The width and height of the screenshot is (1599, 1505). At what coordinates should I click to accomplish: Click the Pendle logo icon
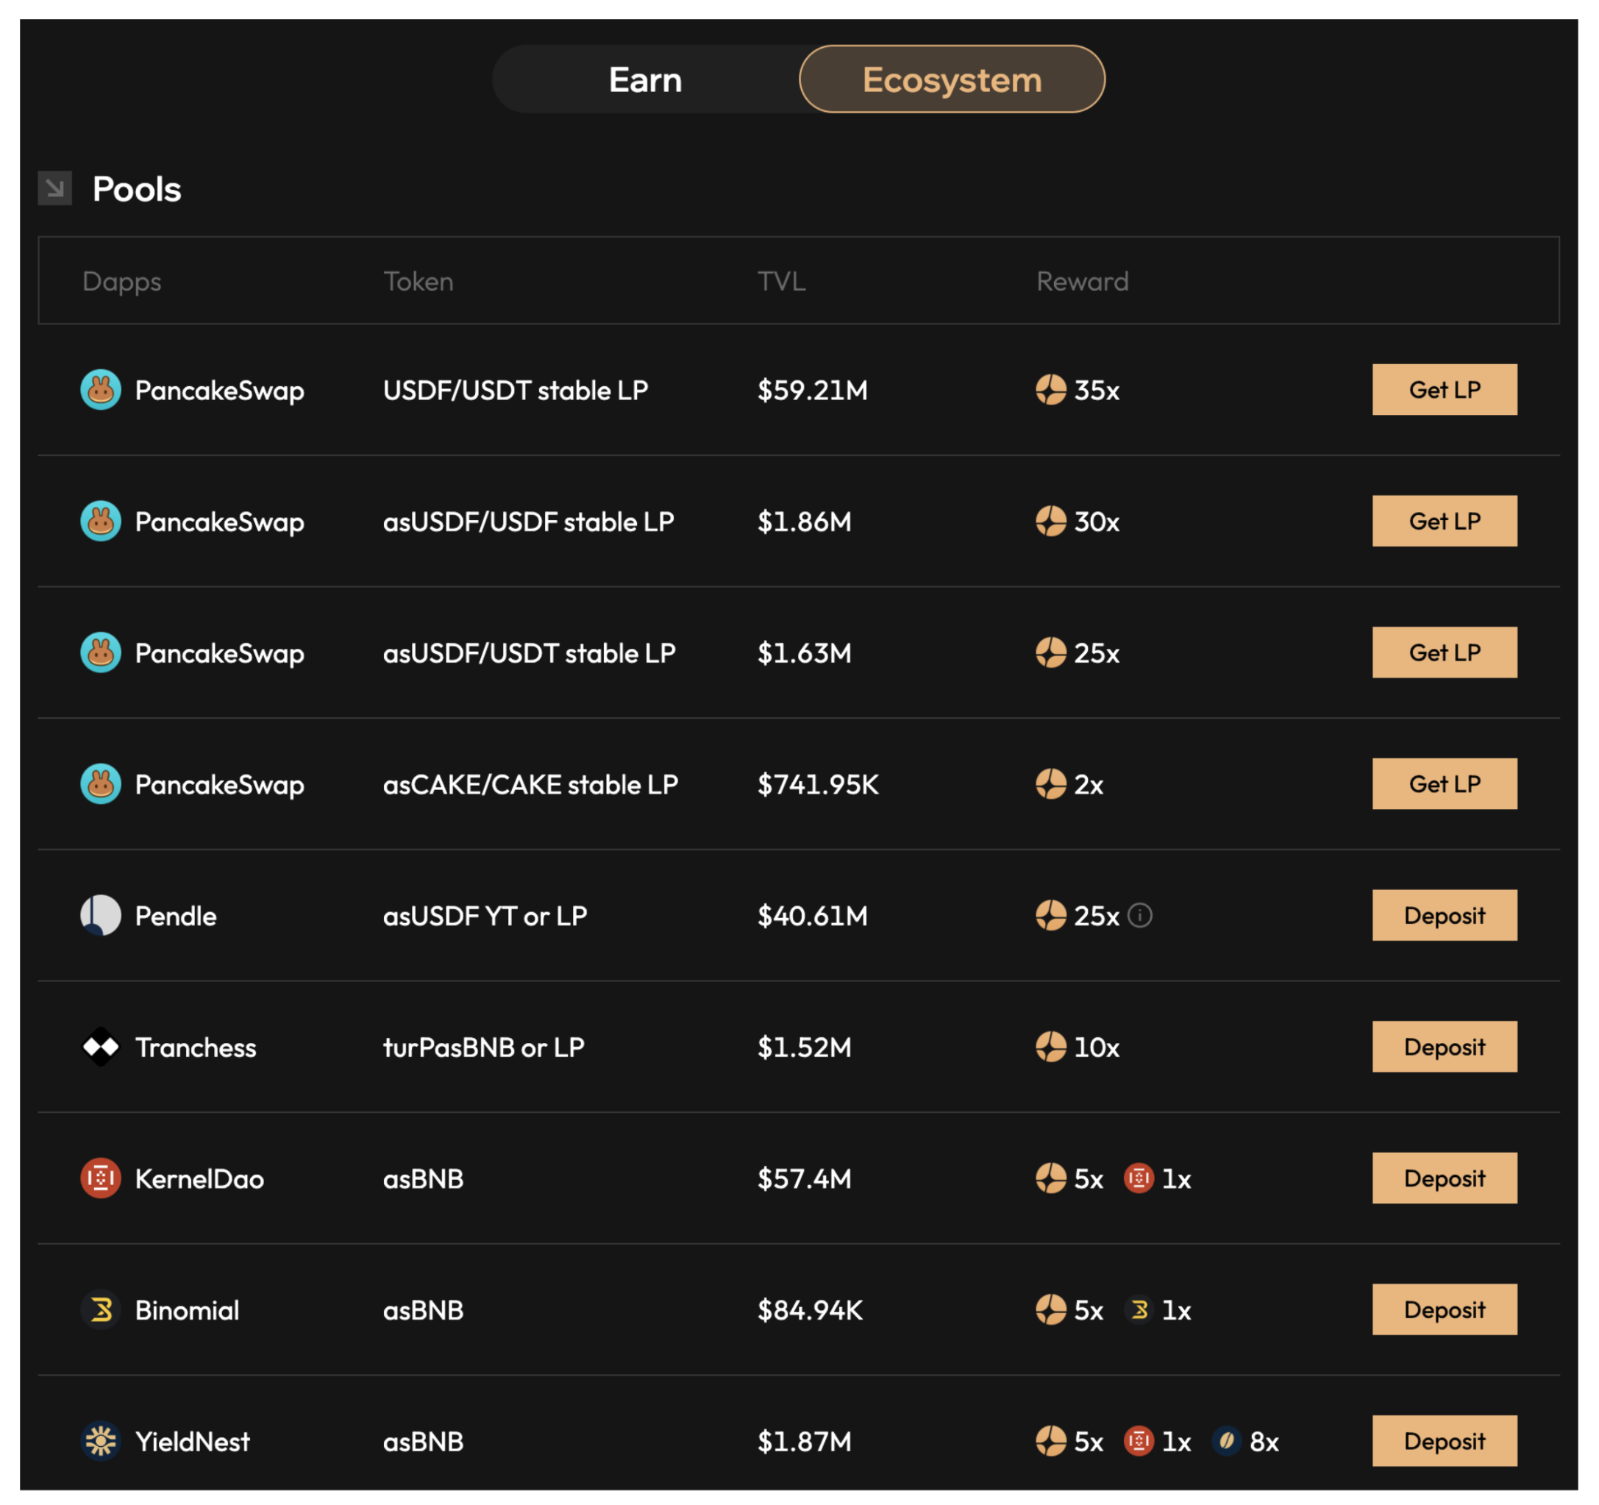click(101, 915)
